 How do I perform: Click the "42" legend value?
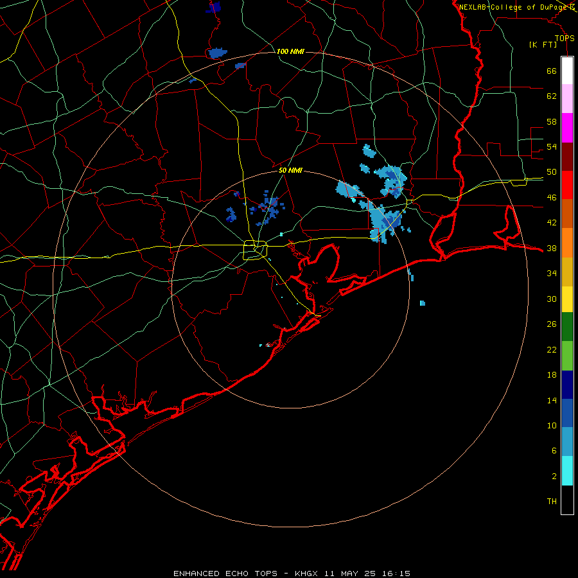[552, 223]
